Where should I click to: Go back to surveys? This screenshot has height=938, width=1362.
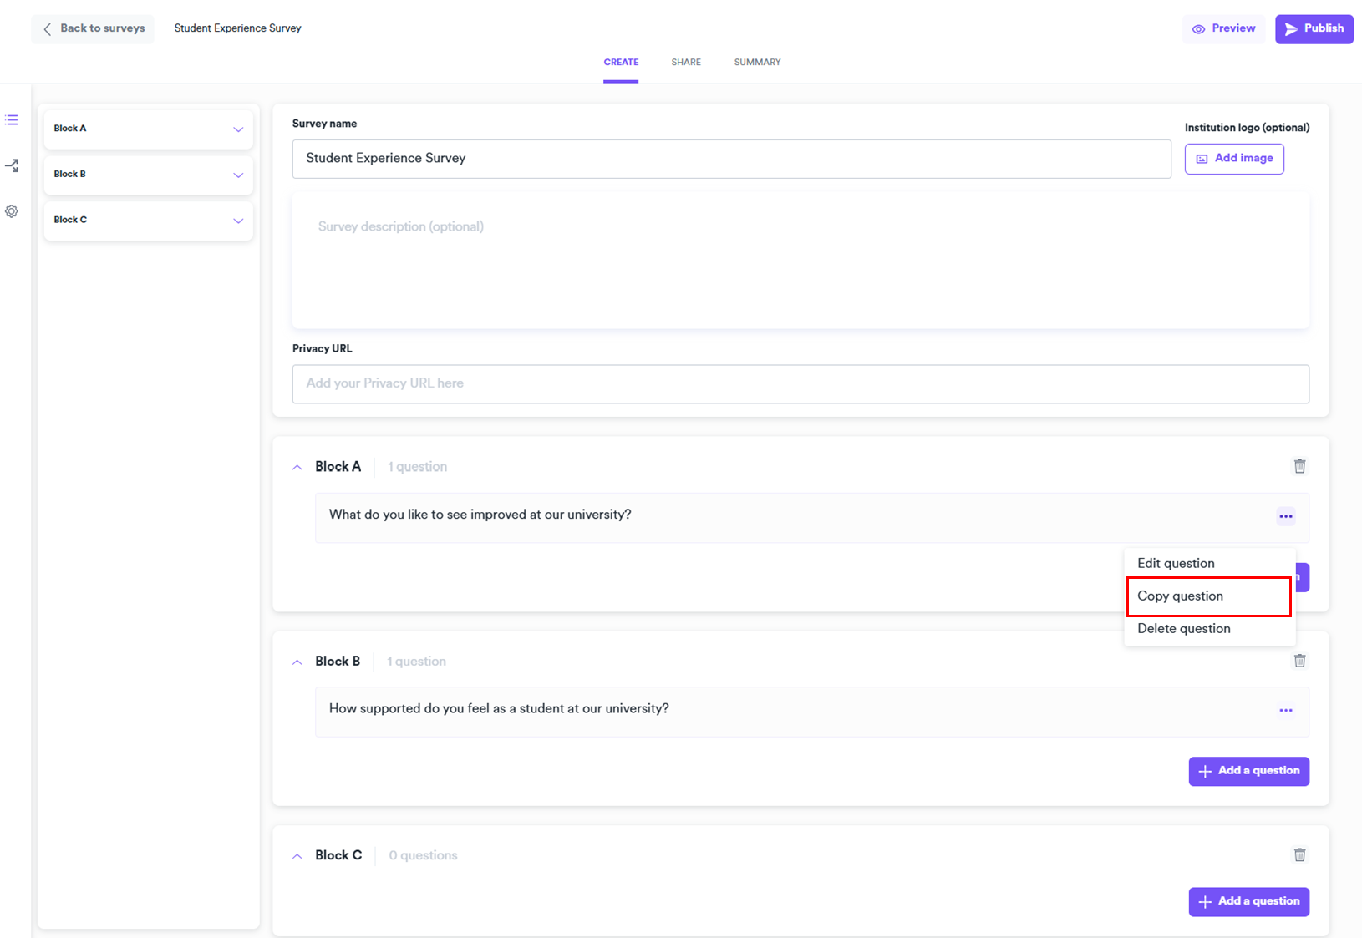tap(93, 28)
